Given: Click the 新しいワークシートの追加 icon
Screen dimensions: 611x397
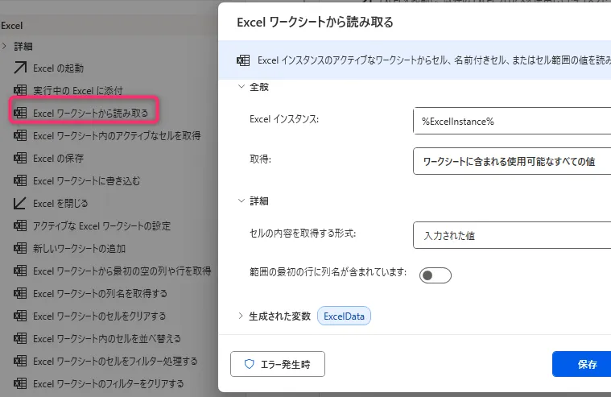Looking at the screenshot, I should point(21,249).
